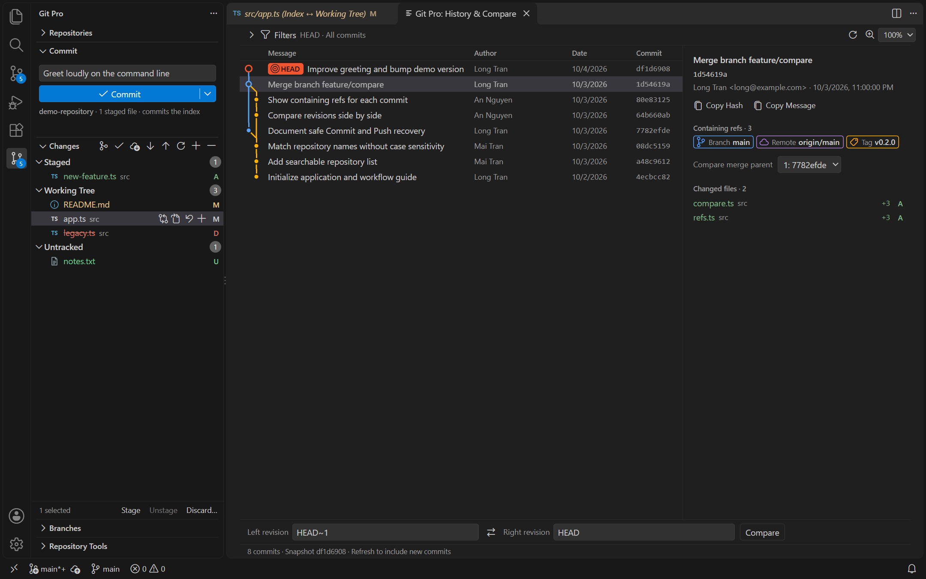Click the refresh icon in Changes toolbar
Screen dimensions: 926x579
point(181,146)
